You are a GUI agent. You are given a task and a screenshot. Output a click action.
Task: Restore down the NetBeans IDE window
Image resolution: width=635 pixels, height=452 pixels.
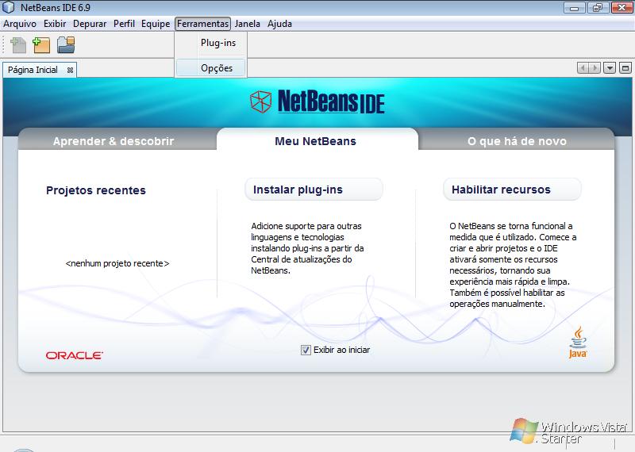point(598,7)
